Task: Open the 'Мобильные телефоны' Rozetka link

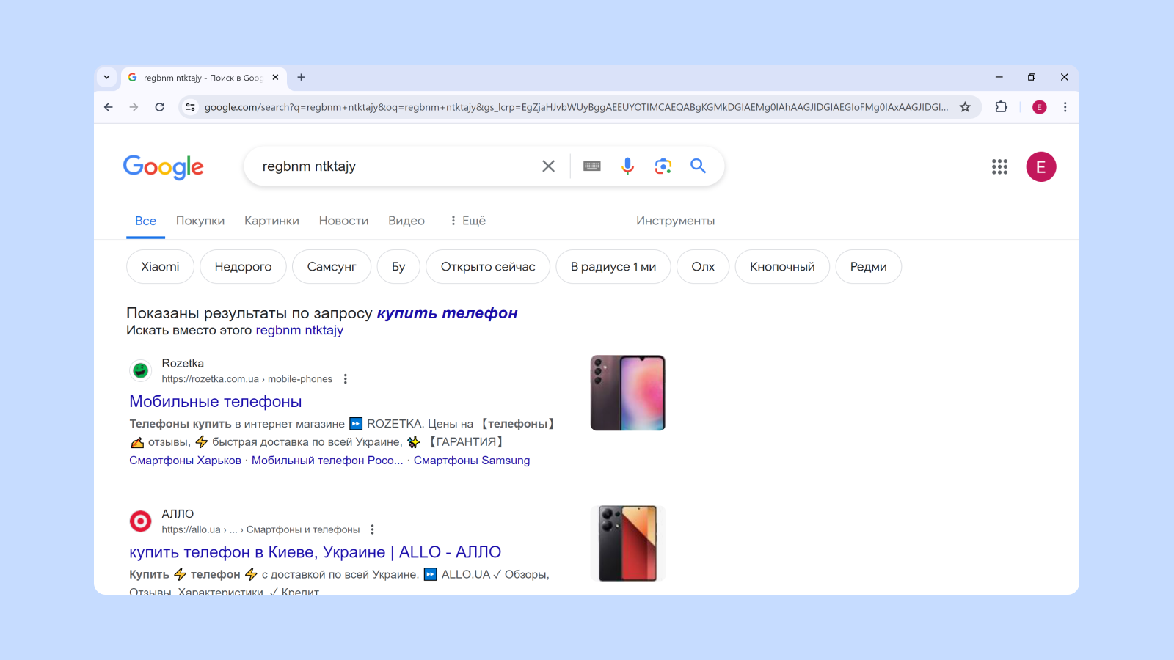Action: 216,402
